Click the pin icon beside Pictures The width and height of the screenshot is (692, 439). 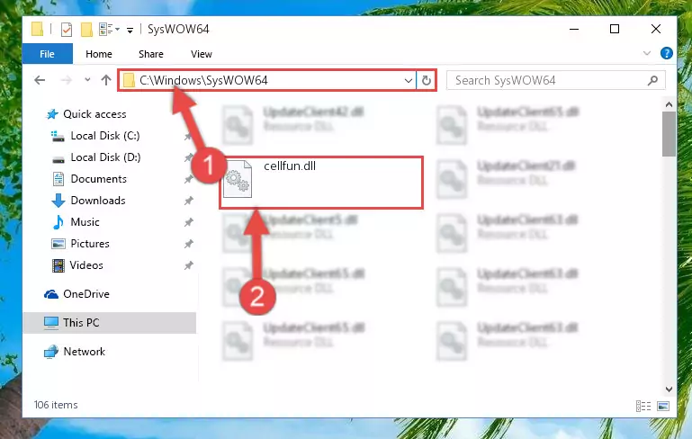[188, 244]
